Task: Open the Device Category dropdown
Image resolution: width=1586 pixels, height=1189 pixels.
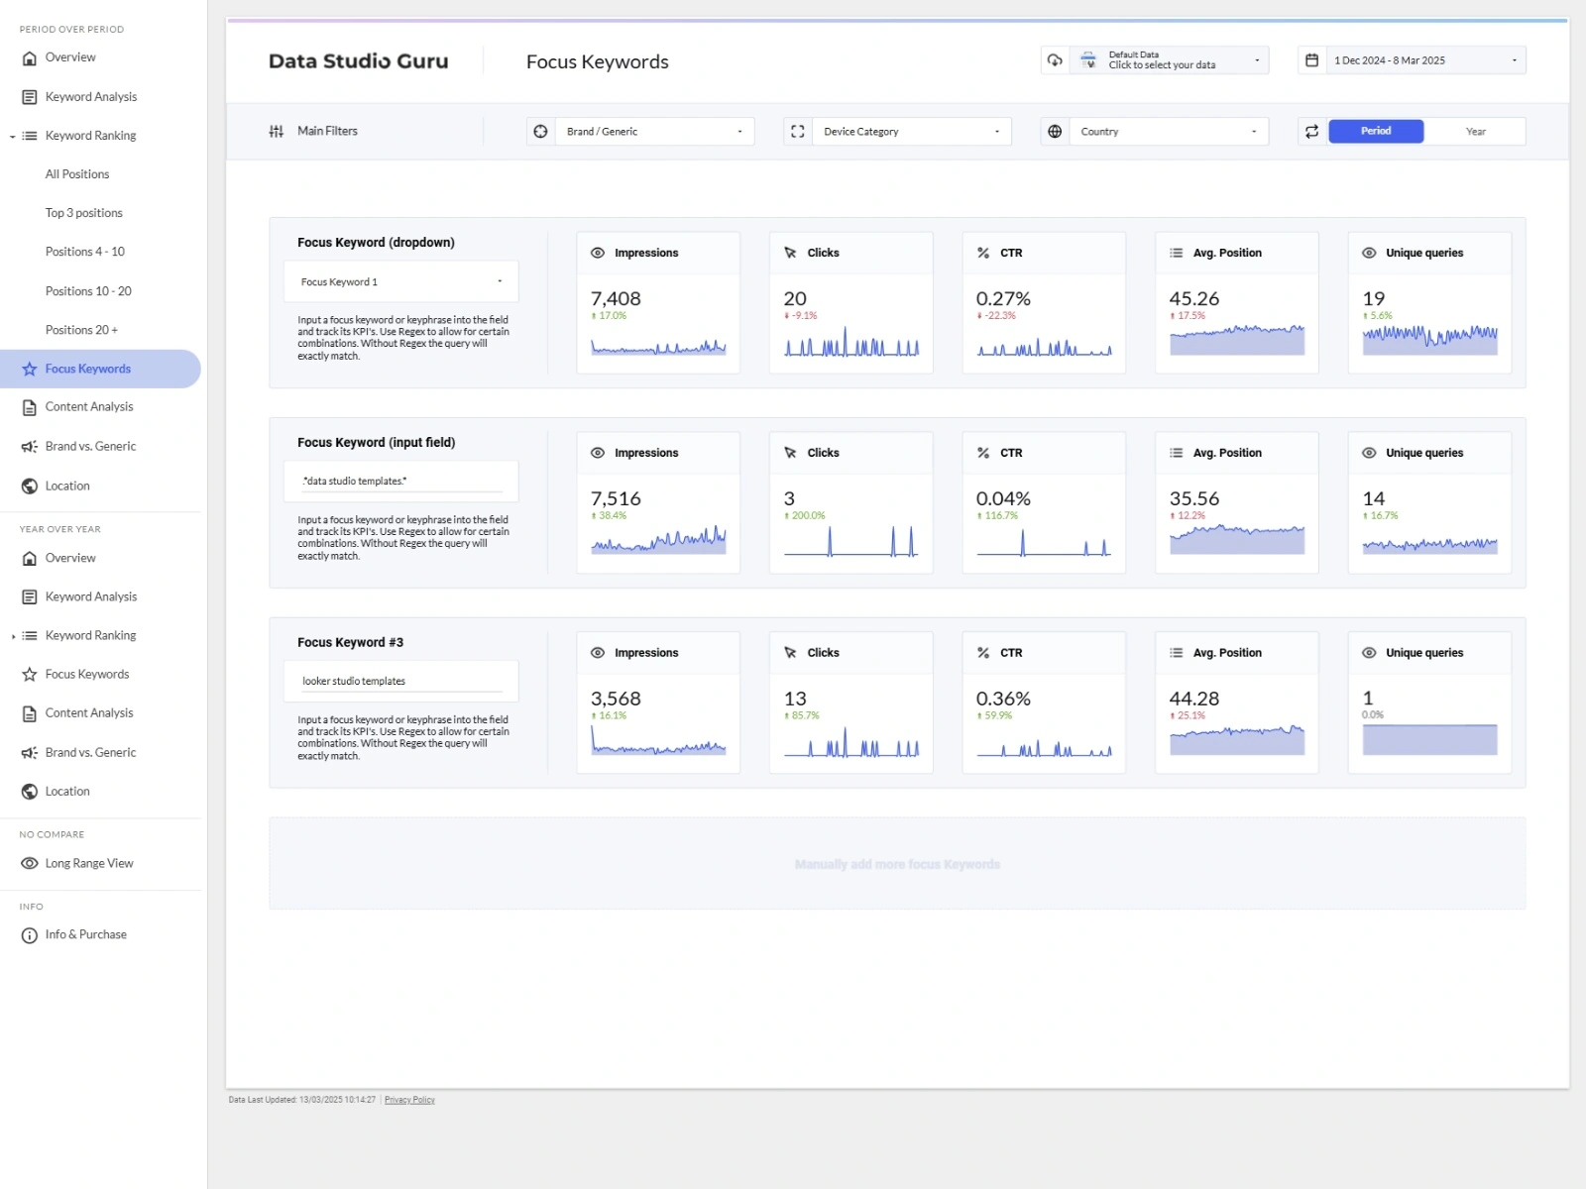Action: click(x=911, y=132)
